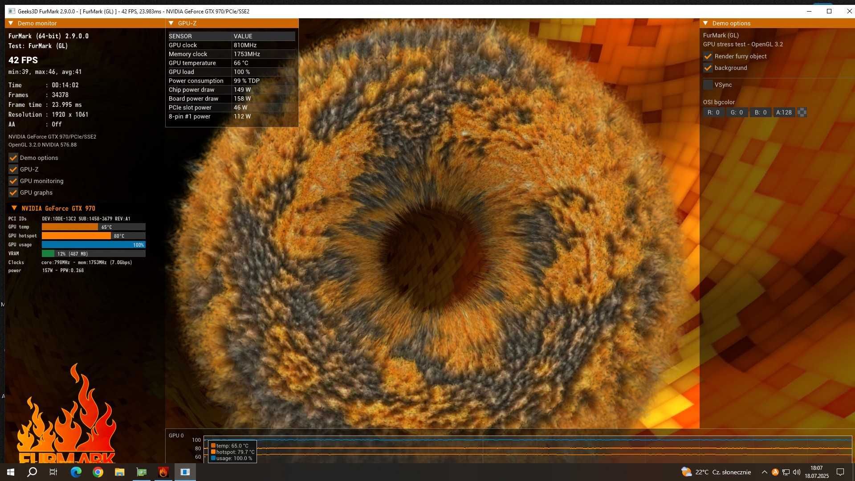Viewport: 855px width, 481px height.
Task: Open the clock showing 18:07
Action: 817,472
